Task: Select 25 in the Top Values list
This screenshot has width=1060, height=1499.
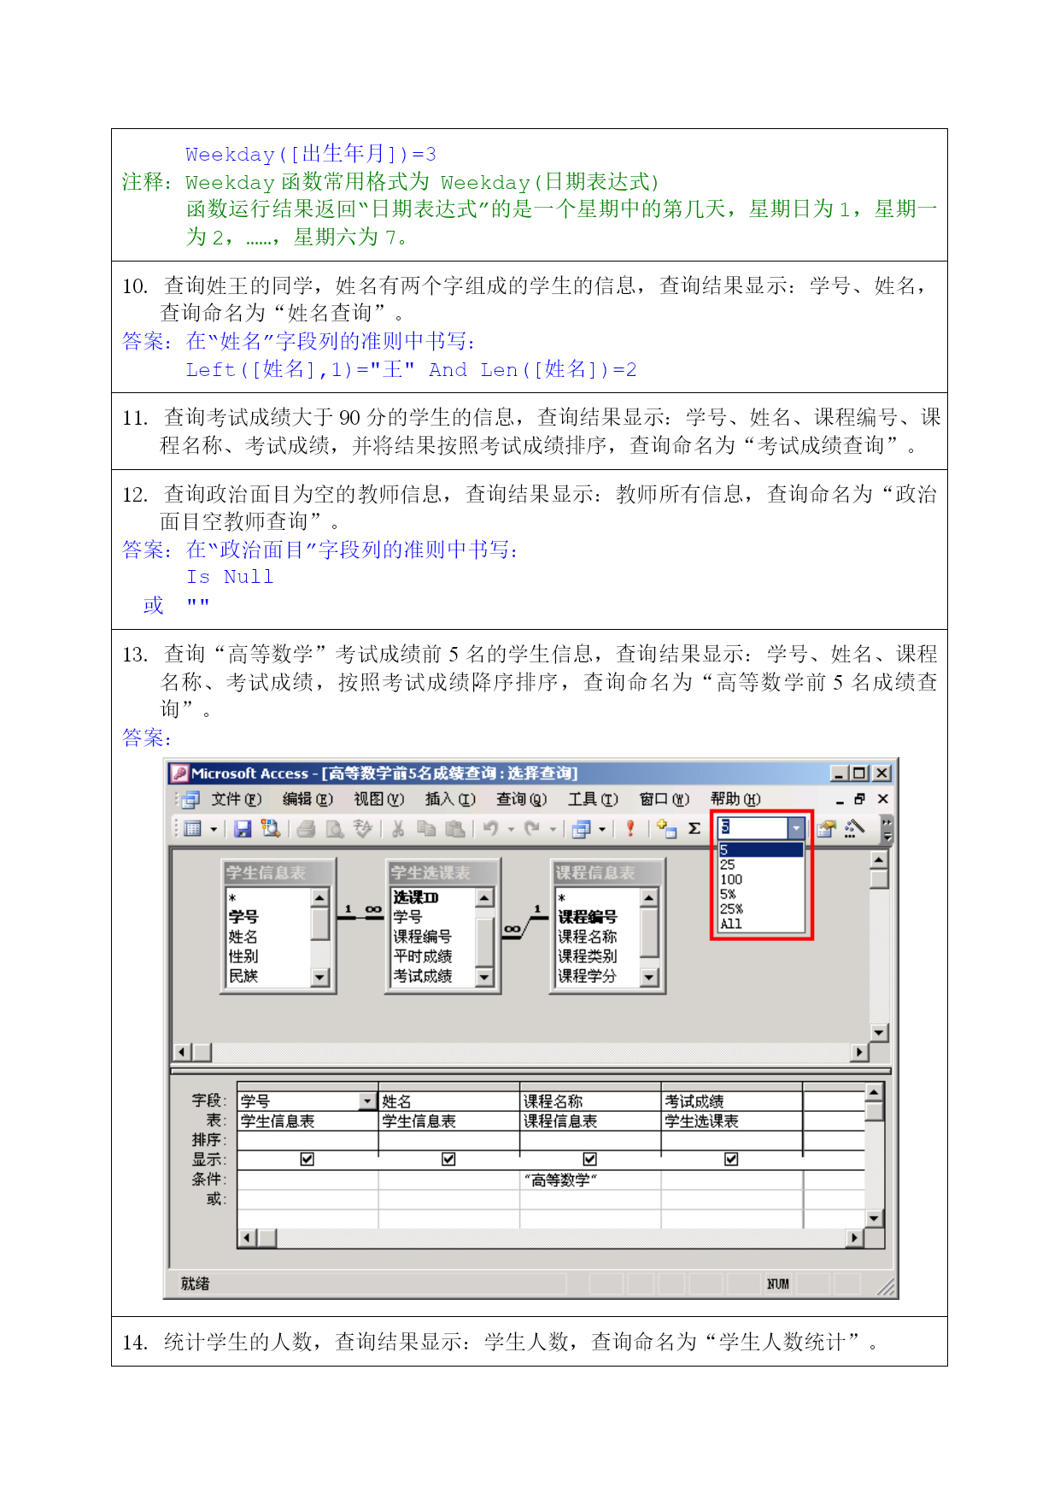Action: coord(760,865)
